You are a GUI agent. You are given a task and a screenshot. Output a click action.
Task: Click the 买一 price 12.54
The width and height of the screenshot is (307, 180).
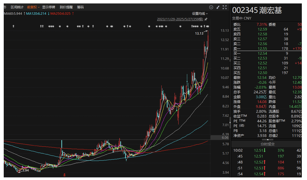(262, 54)
